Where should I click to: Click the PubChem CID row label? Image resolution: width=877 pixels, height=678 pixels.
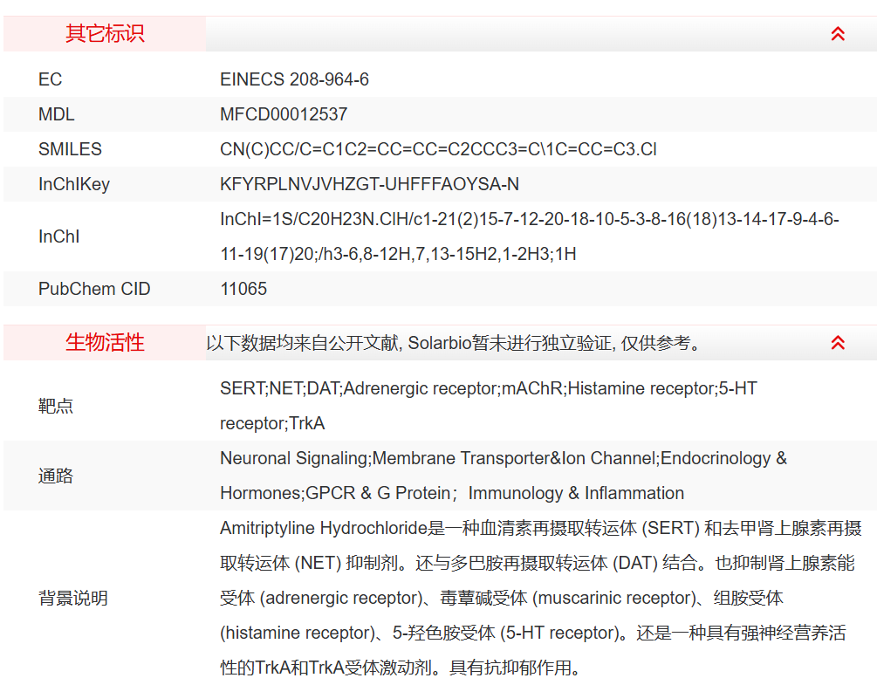point(94,289)
